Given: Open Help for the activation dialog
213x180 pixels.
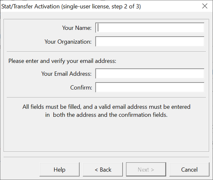Looking at the screenshot, I should point(59,169).
